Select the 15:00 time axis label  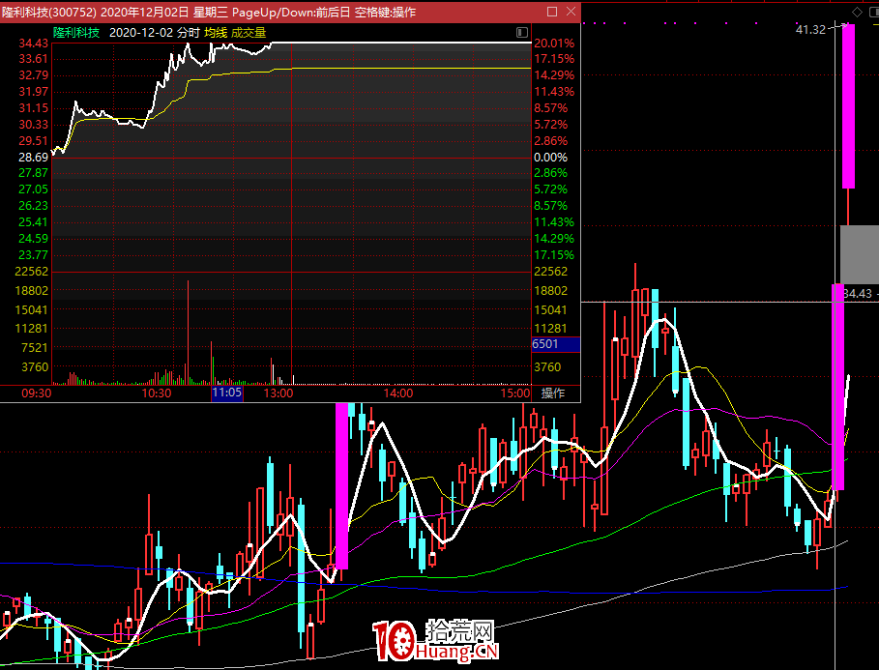coord(515,393)
